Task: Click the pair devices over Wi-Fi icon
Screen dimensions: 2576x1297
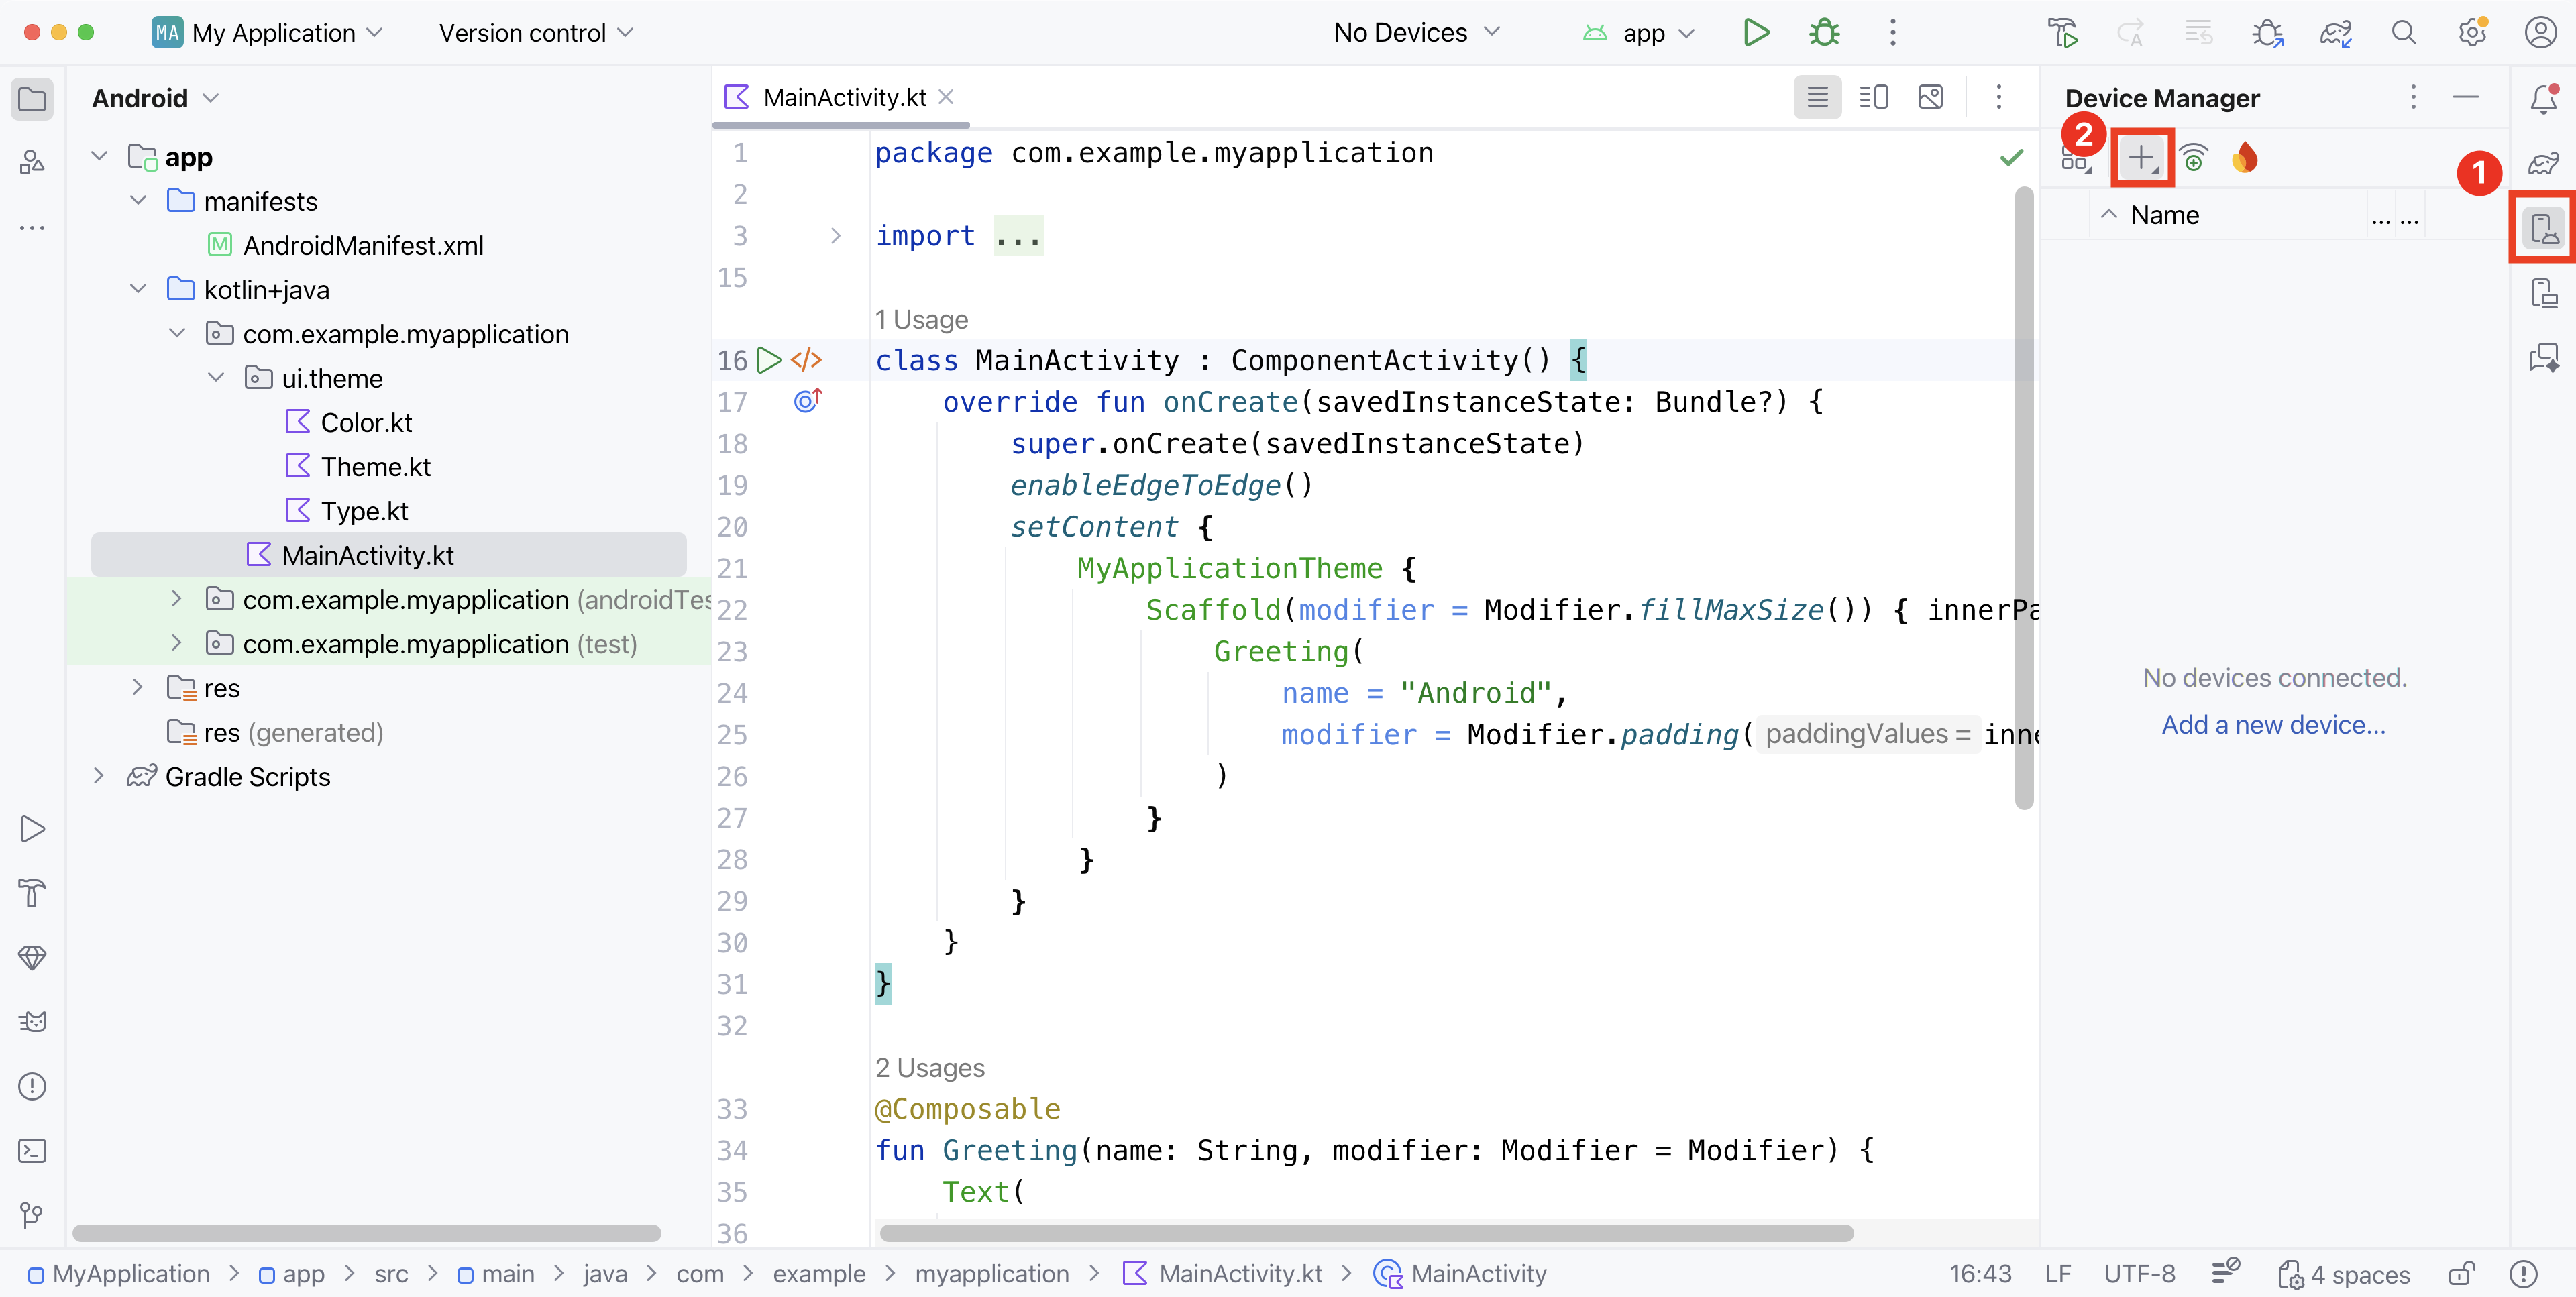Action: pyautogui.click(x=2193, y=158)
